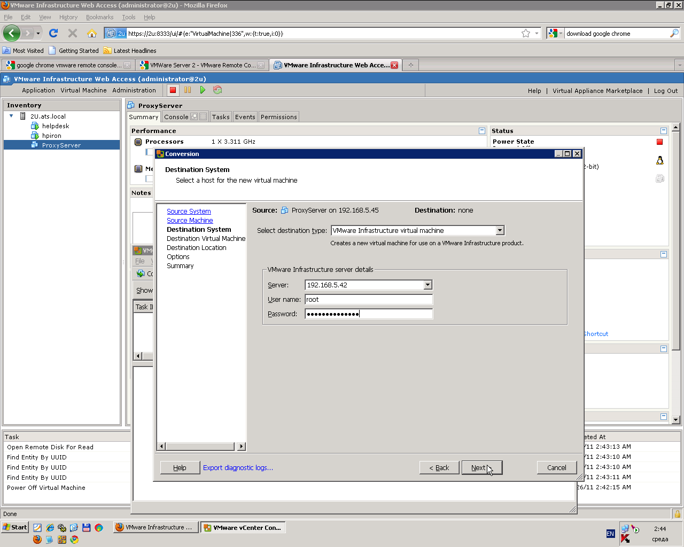The width and height of the screenshot is (684, 547).
Task: Open the Firefox History menu
Action: 68,17
